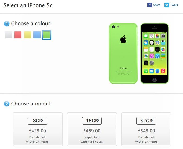Click the step 1 number badge

[x=7, y=24]
